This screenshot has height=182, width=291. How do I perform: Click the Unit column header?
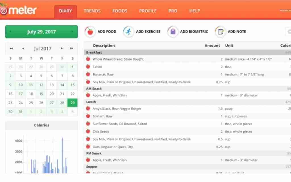pyautogui.click(x=229, y=45)
